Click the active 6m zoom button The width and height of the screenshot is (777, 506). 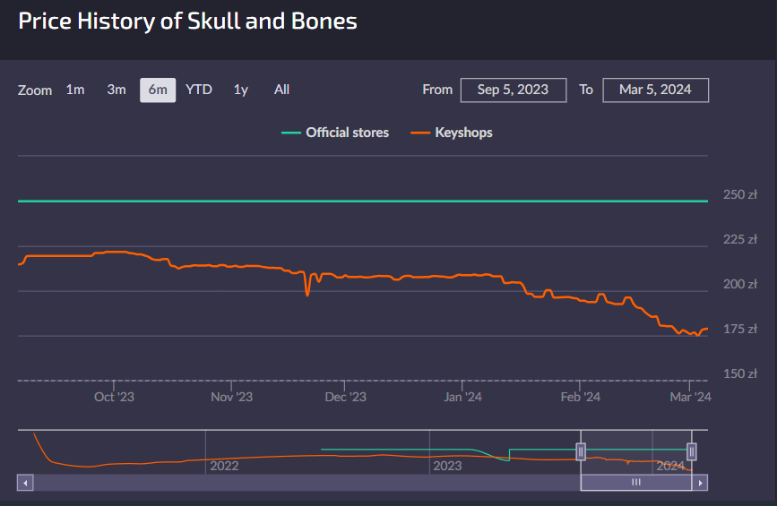[158, 90]
